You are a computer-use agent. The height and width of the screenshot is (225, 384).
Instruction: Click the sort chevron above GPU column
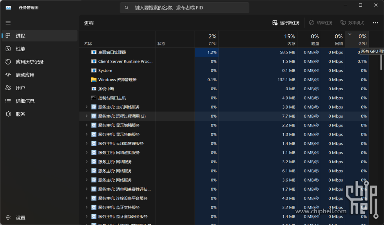point(350,34)
